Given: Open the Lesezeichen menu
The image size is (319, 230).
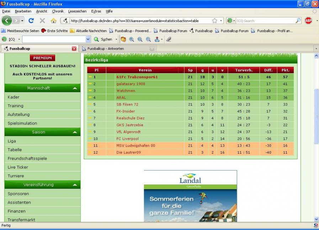Looking at the screenshot, I should 77,11.
